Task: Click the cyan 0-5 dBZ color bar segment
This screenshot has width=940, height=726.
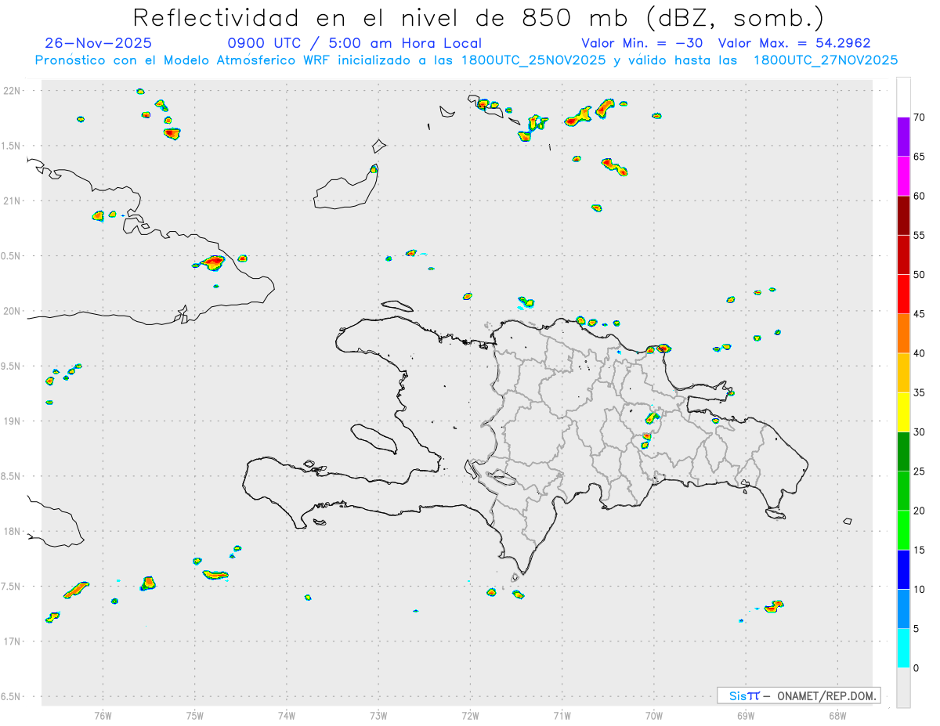Action: 903,648
